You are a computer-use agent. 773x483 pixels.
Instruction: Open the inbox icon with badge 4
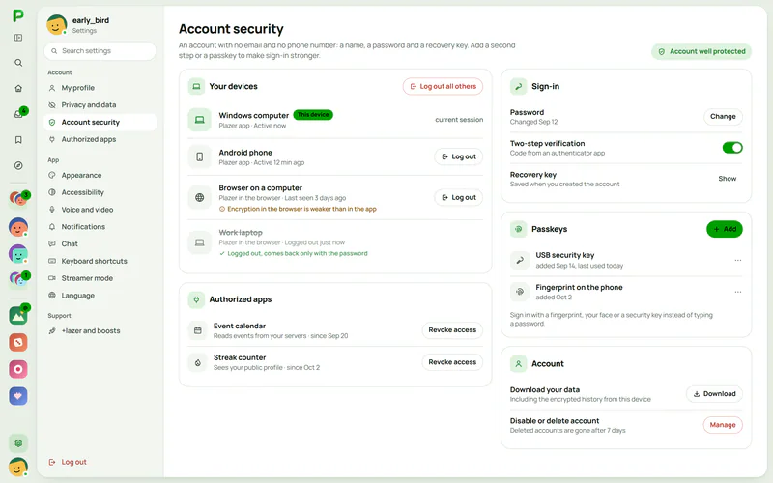tap(18, 114)
